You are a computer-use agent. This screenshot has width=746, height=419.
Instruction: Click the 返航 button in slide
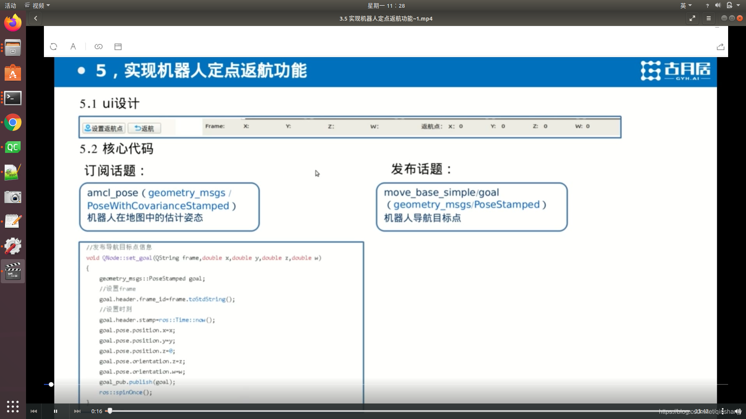[144, 128]
